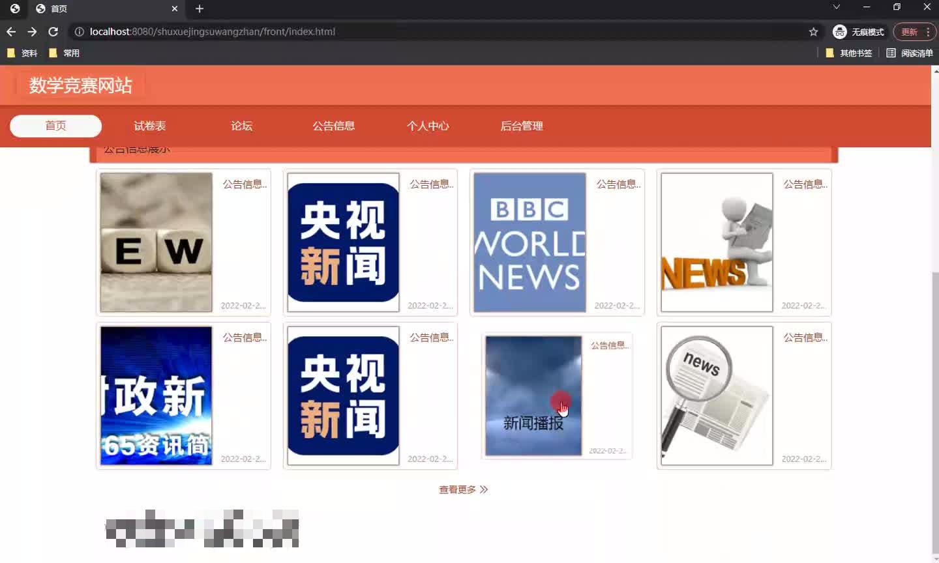The width and height of the screenshot is (939, 563).
Task: Click date under 3D figure NEWS card
Action: pos(804,306)
